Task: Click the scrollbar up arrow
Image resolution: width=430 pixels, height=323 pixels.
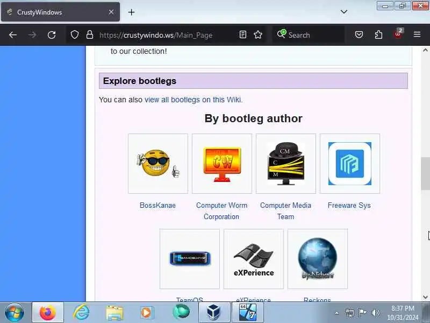Action: [425, 50]
